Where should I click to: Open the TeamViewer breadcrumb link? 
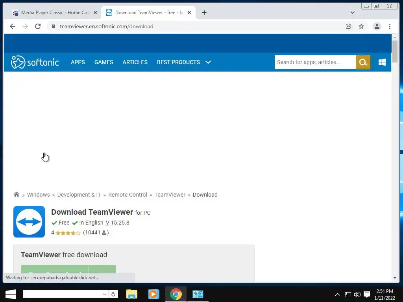170,195
